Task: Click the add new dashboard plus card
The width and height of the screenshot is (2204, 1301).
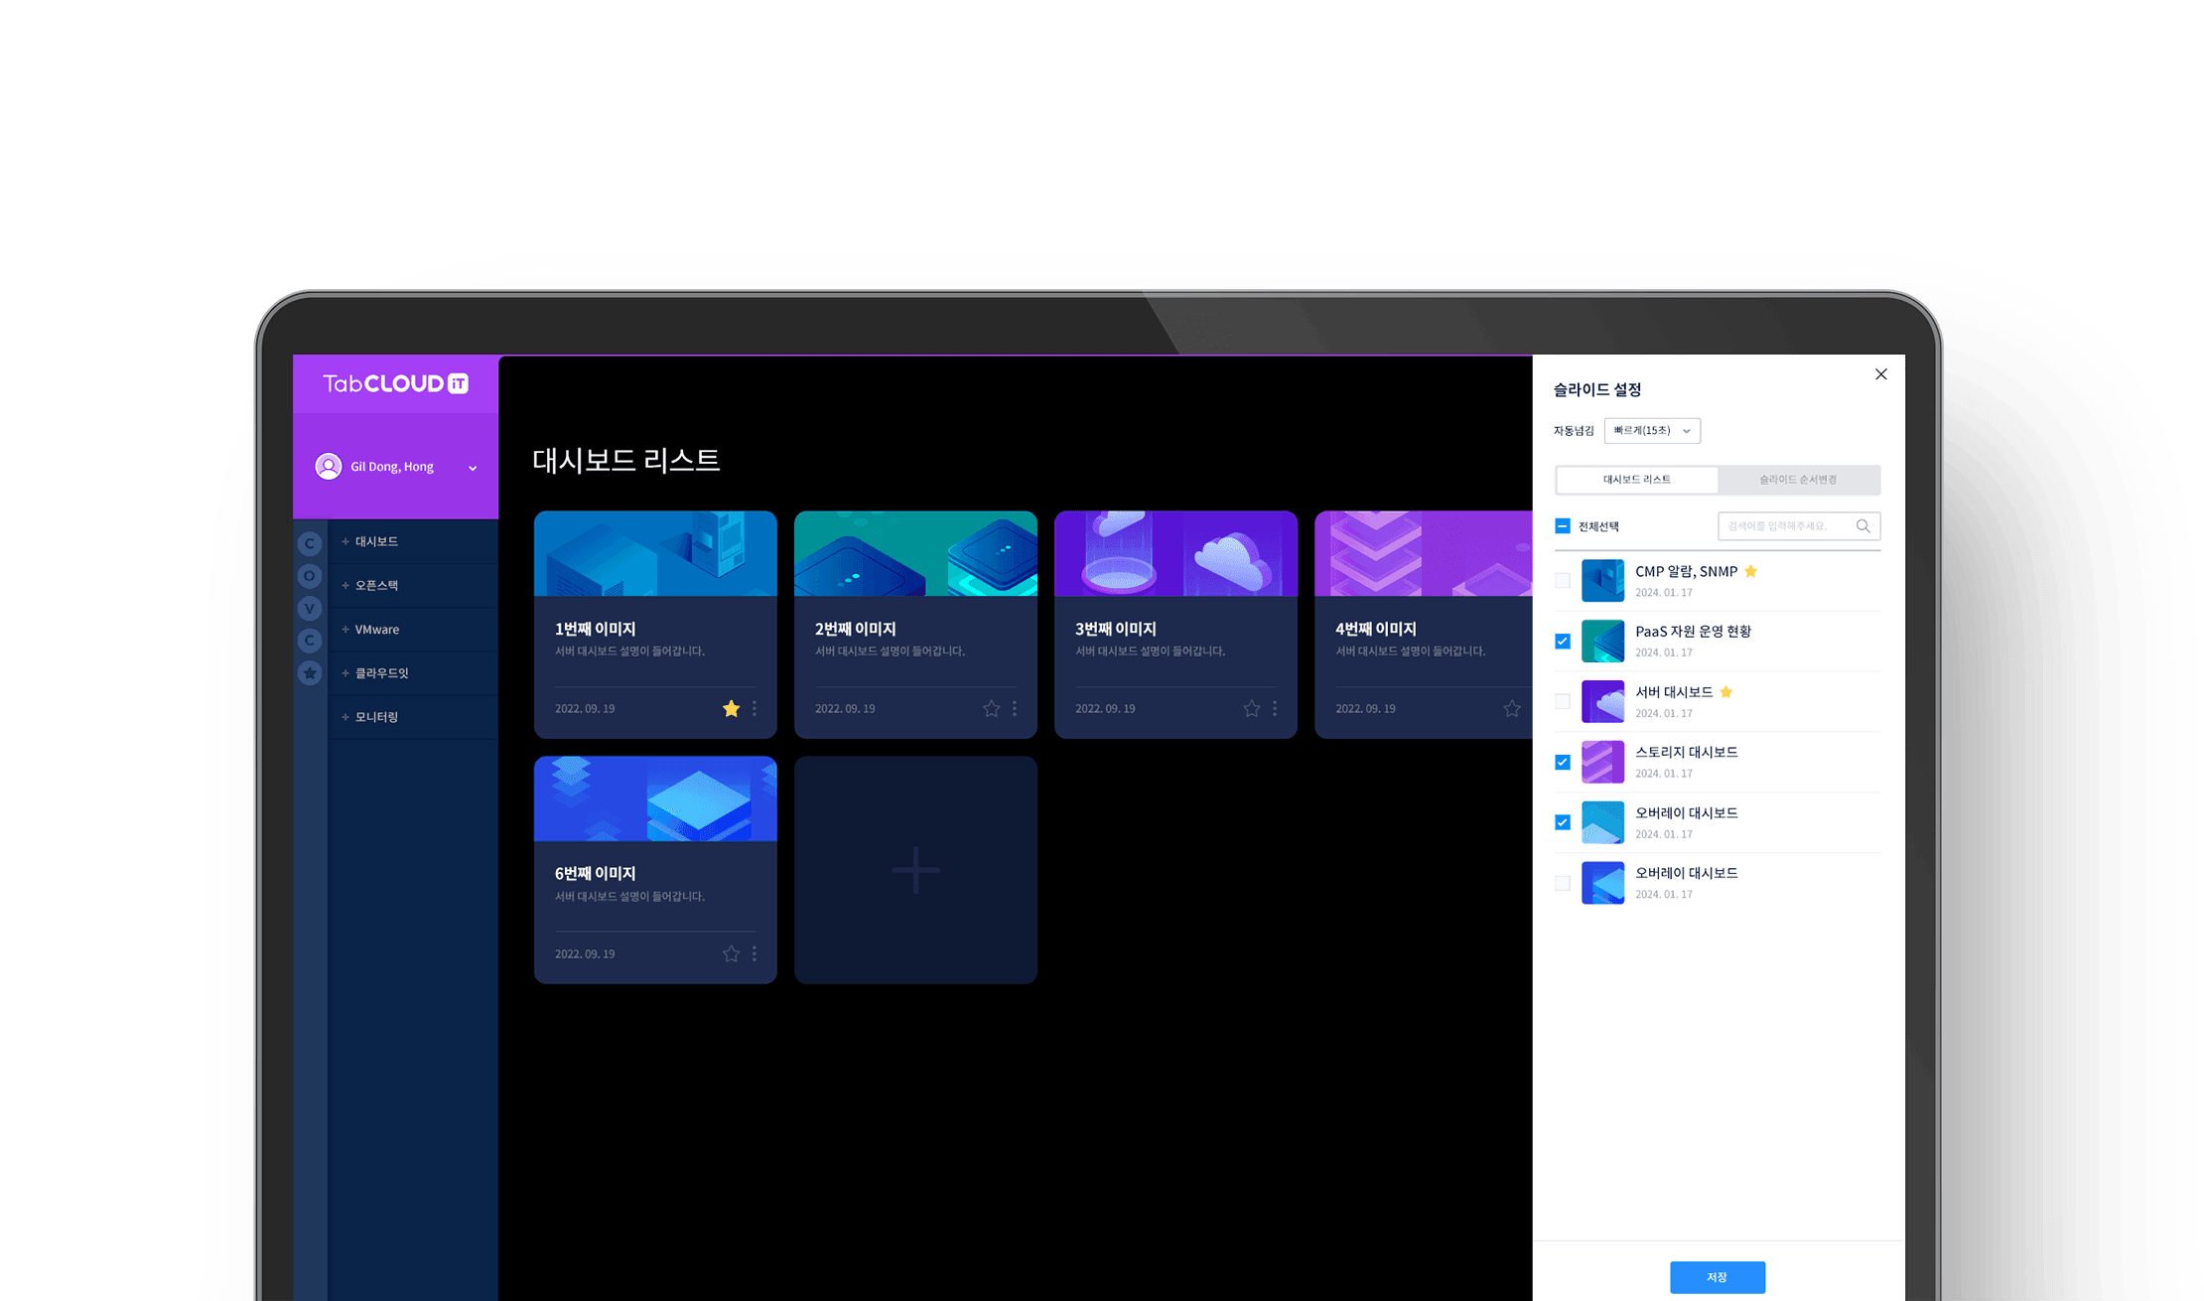Action: point(915,870)
